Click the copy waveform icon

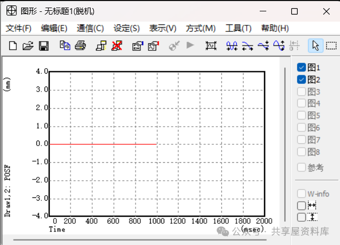65,45
